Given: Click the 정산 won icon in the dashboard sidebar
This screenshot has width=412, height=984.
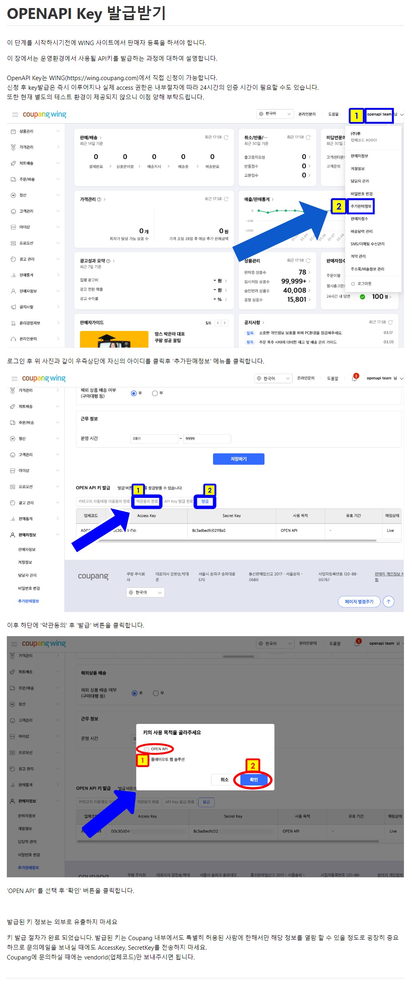Looking at the screenshot, I should [x=13, y=195].
